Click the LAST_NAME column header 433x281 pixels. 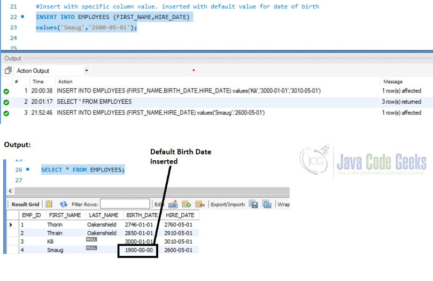pos(104,215)
